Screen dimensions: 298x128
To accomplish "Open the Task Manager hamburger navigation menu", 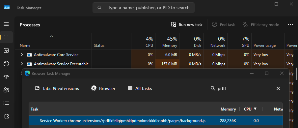I will (x=6, y=24).
